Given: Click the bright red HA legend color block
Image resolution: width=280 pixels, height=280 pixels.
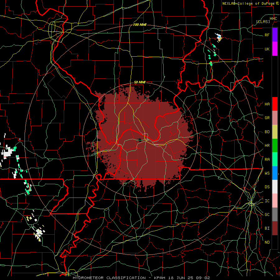Looking at the screenshot, I should pyautogui.click(x=275, y=104).
